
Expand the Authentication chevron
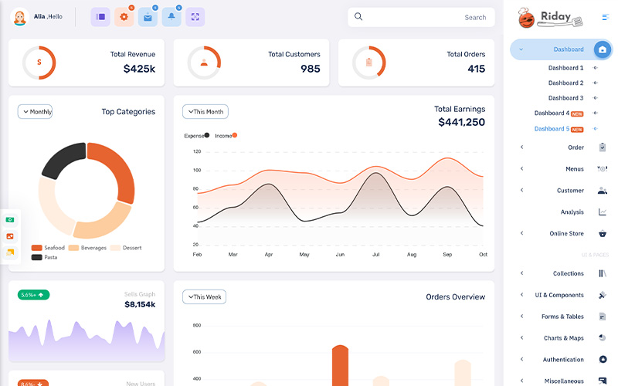click(x=522, y=359)
